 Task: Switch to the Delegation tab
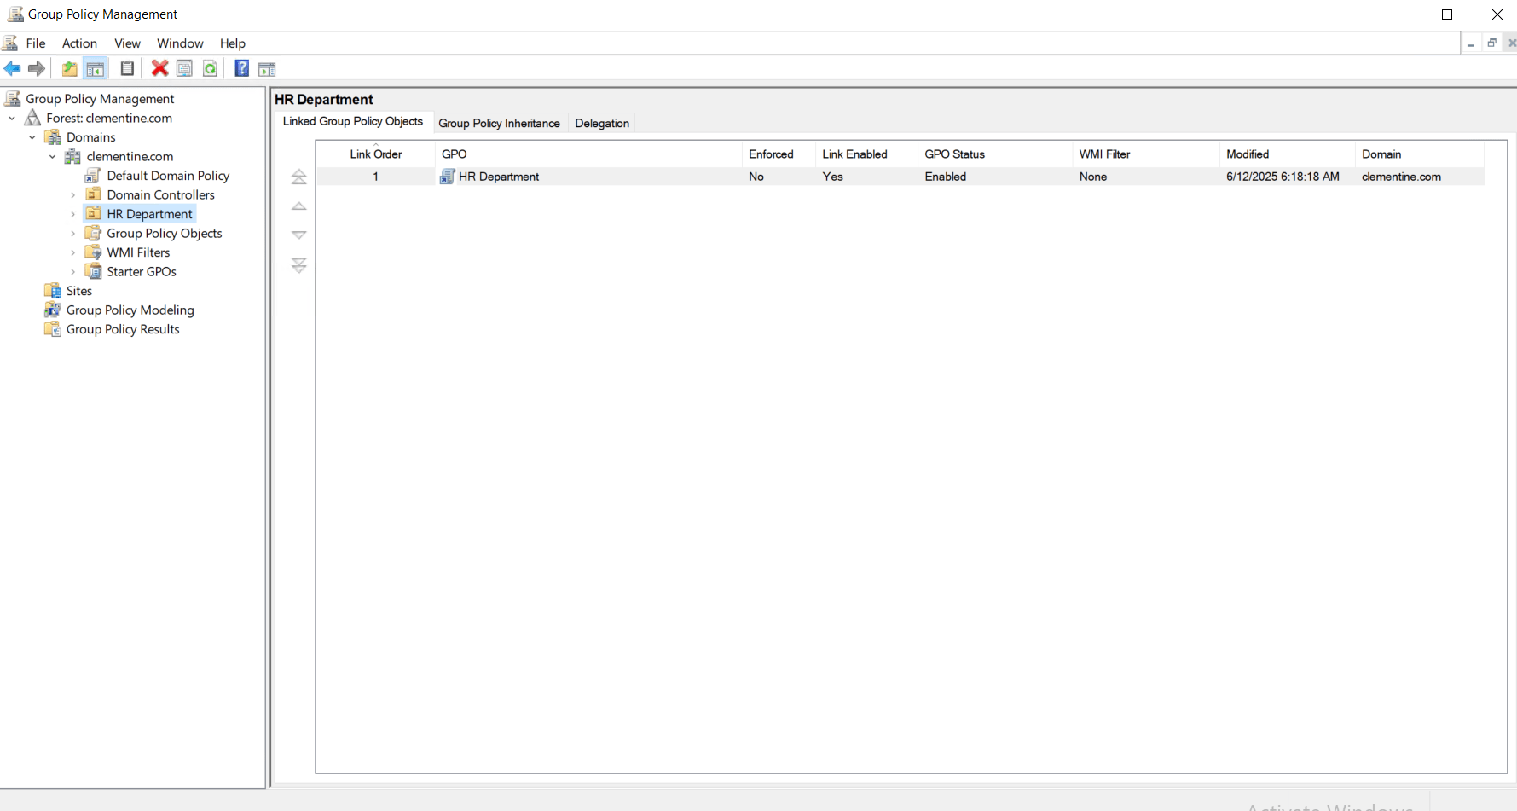[601, 124]
